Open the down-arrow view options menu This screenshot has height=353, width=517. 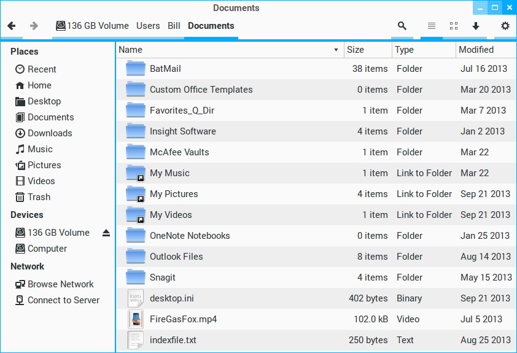coord(476,26)
